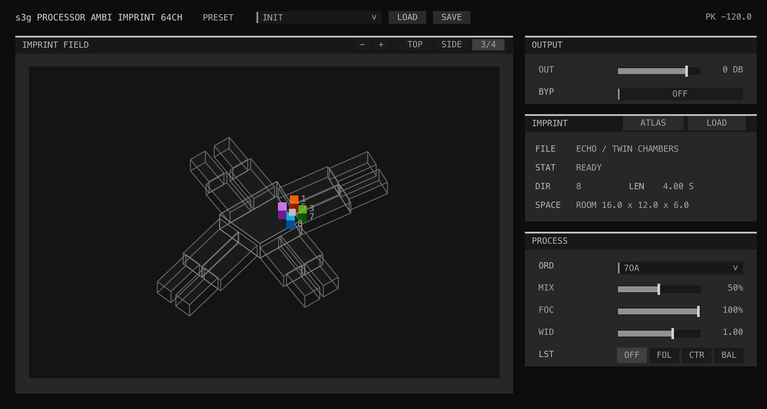Image resolution: width=767 pixels, height=409 pixels.
Task: Set LST mode to CTR
Action: click(x=697, y=355)
